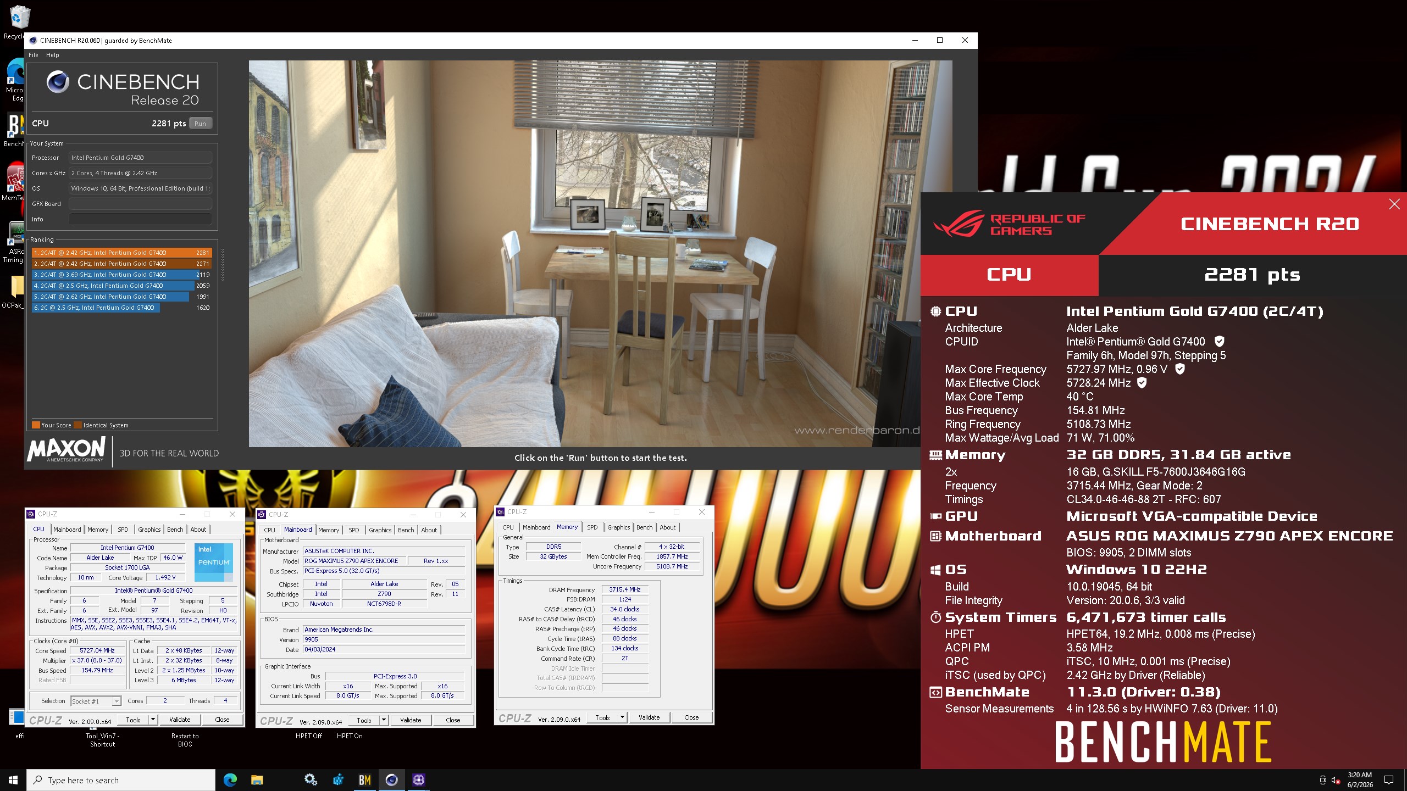Switch to Cinebench via its taskbar icon
This screenshot has width=1407, height=791.
[392, 780]
